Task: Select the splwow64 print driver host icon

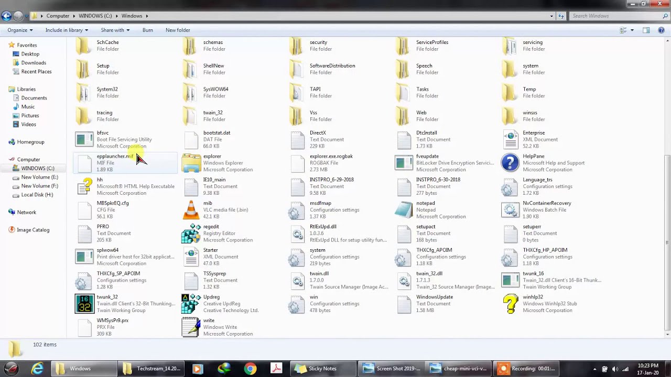Action: (x=84, y=257)
